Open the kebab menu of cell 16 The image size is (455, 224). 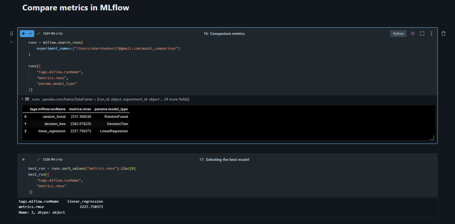pos(431,34)
